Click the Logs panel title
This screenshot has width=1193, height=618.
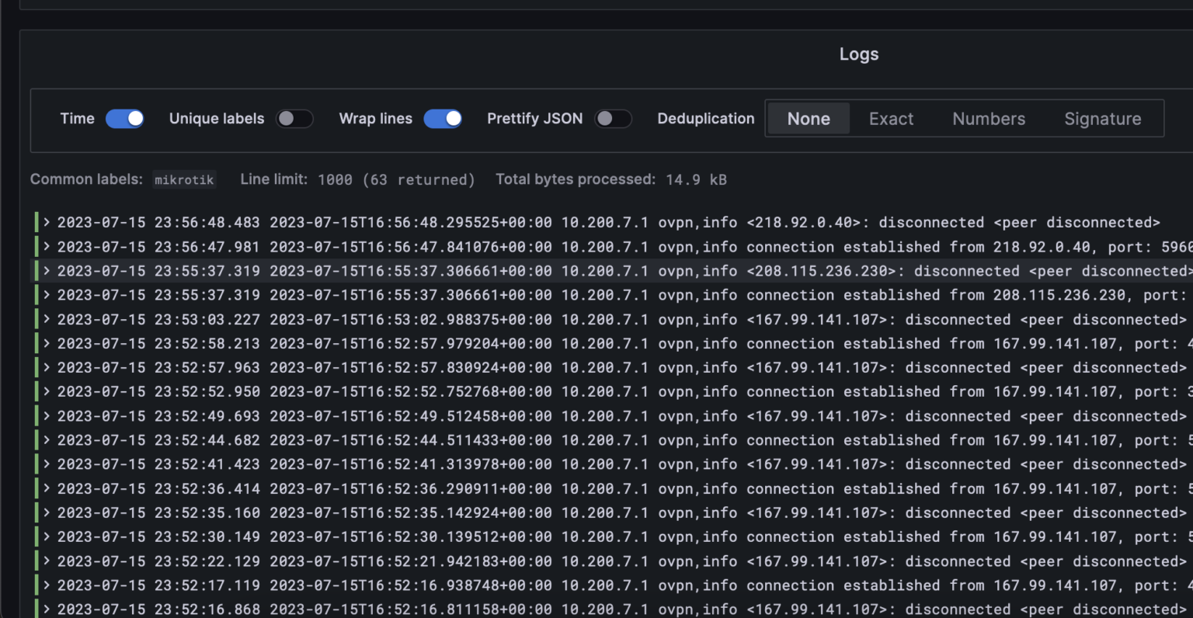[x=858, y=54]
